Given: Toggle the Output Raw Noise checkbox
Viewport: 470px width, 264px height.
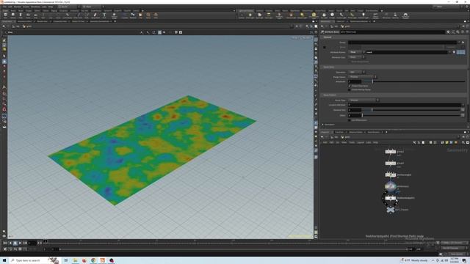Looking at the screenshot, I should (350, 86).
